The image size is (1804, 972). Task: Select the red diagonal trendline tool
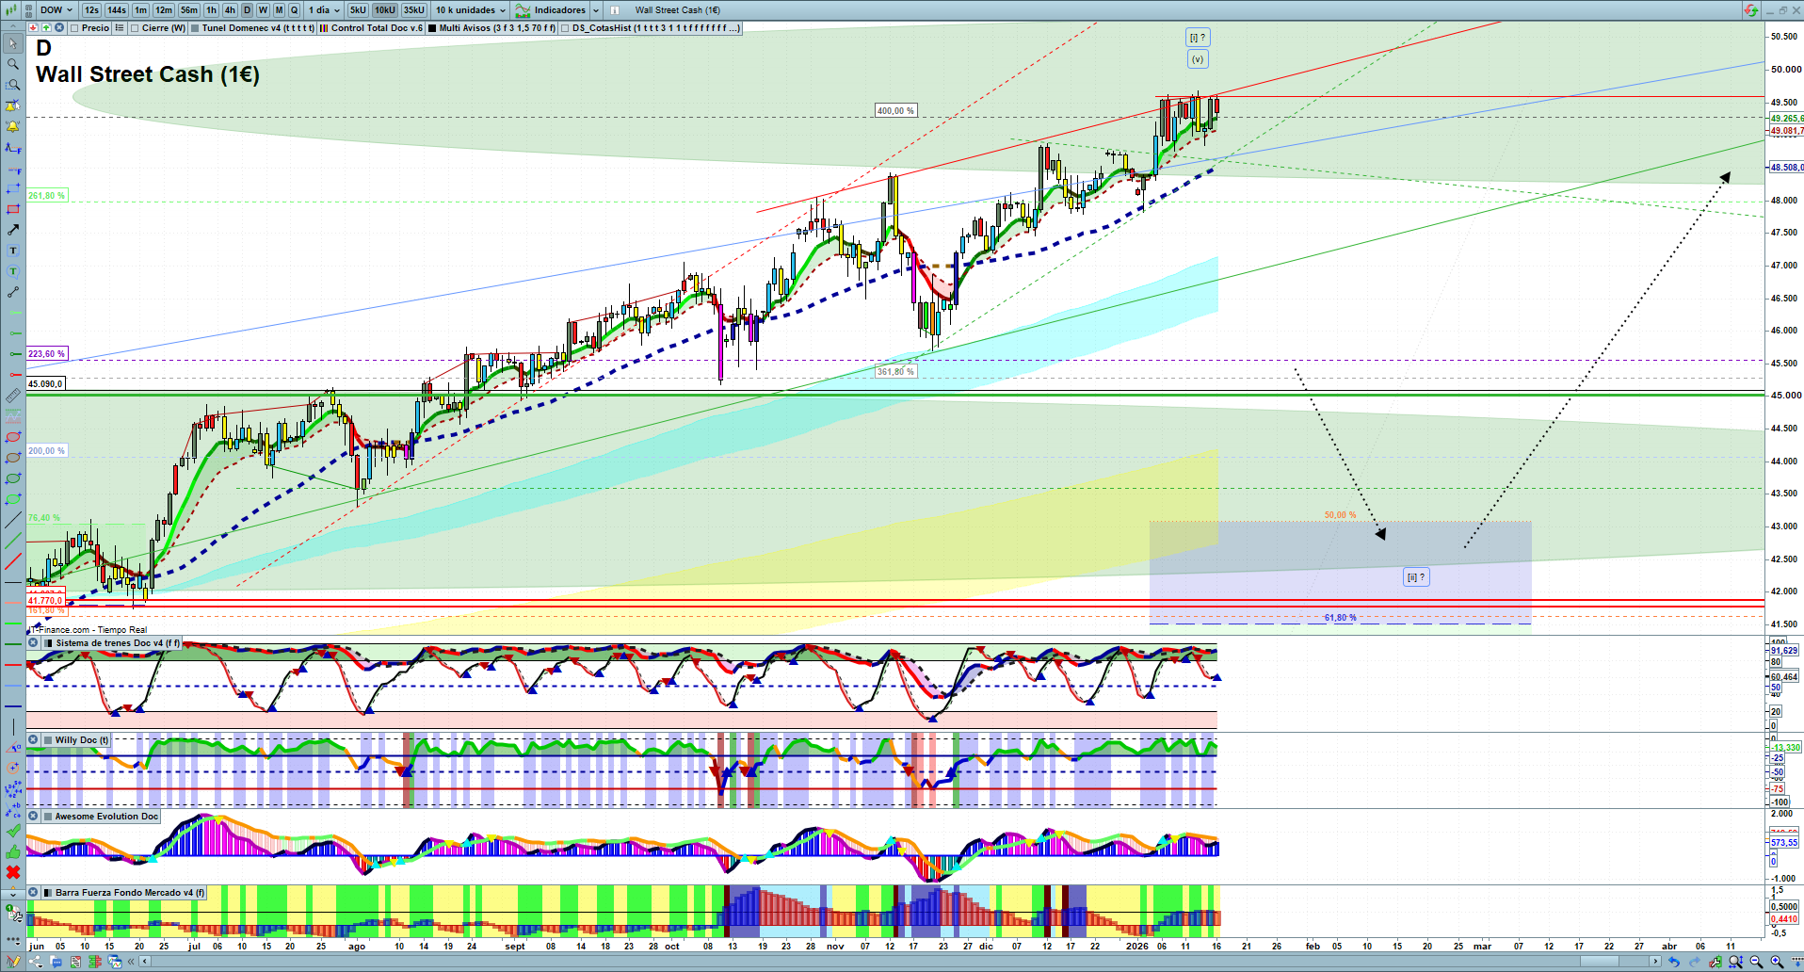point(13,561)
